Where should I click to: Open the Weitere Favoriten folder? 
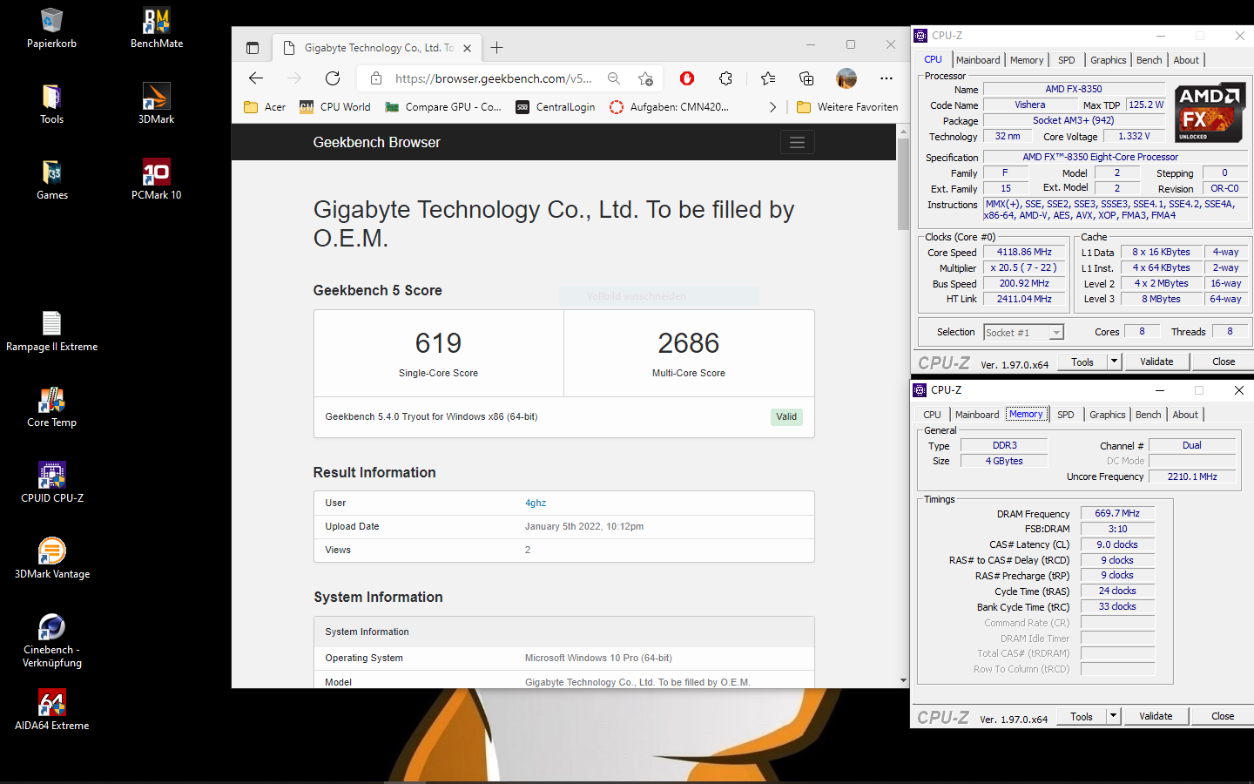click(x=847, y=107)
